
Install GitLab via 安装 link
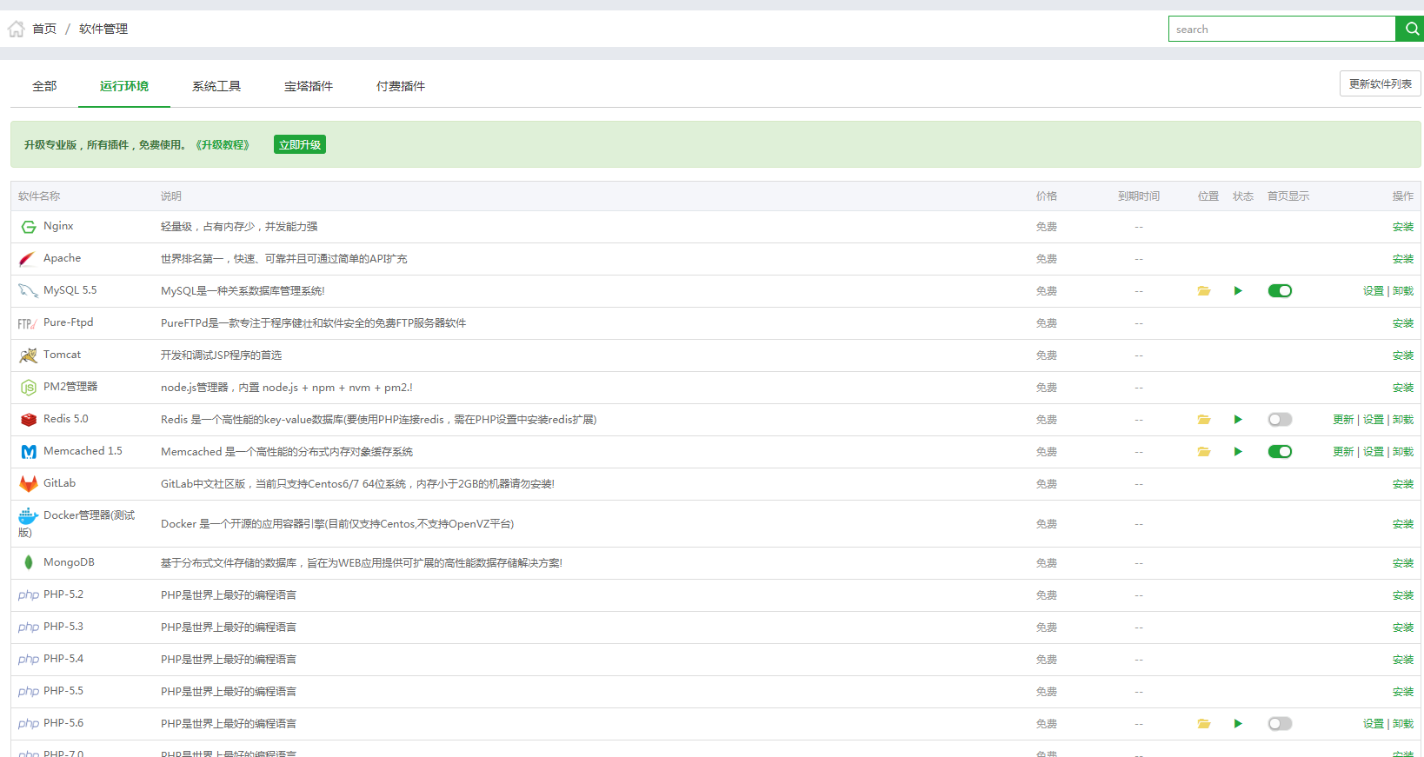(1403, 484)
